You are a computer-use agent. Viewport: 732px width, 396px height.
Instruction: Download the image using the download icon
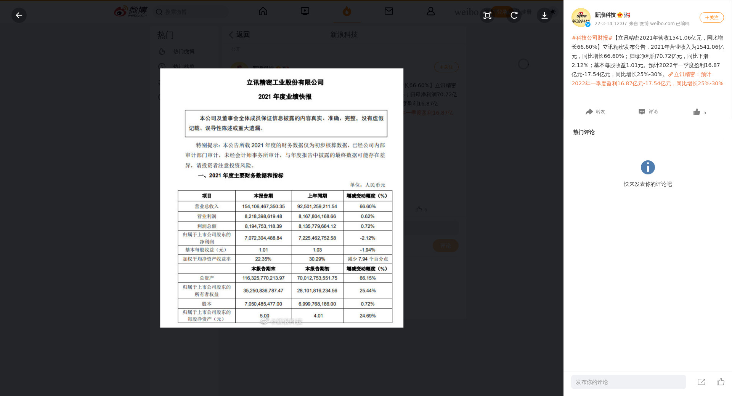pyautogui.click(x=544, y=15)
